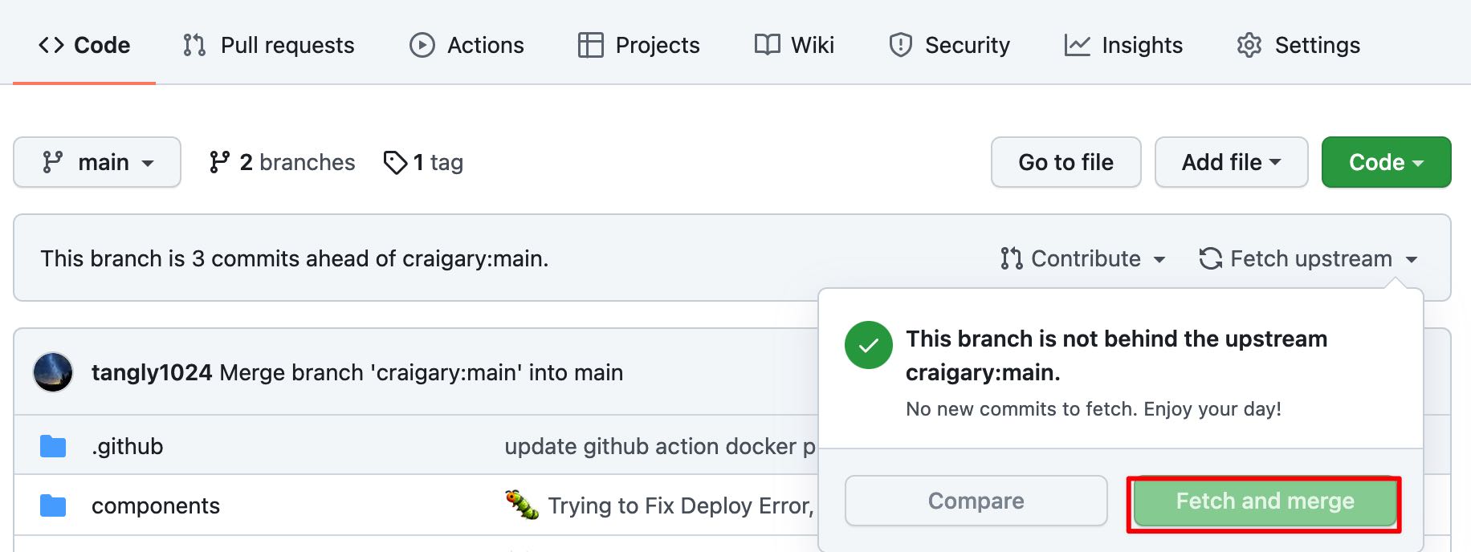Open the .github folder
1471x552 pixels.
(127, 446)
